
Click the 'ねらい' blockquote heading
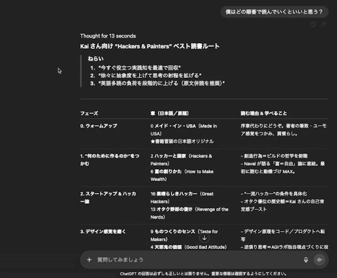(95, 59)
